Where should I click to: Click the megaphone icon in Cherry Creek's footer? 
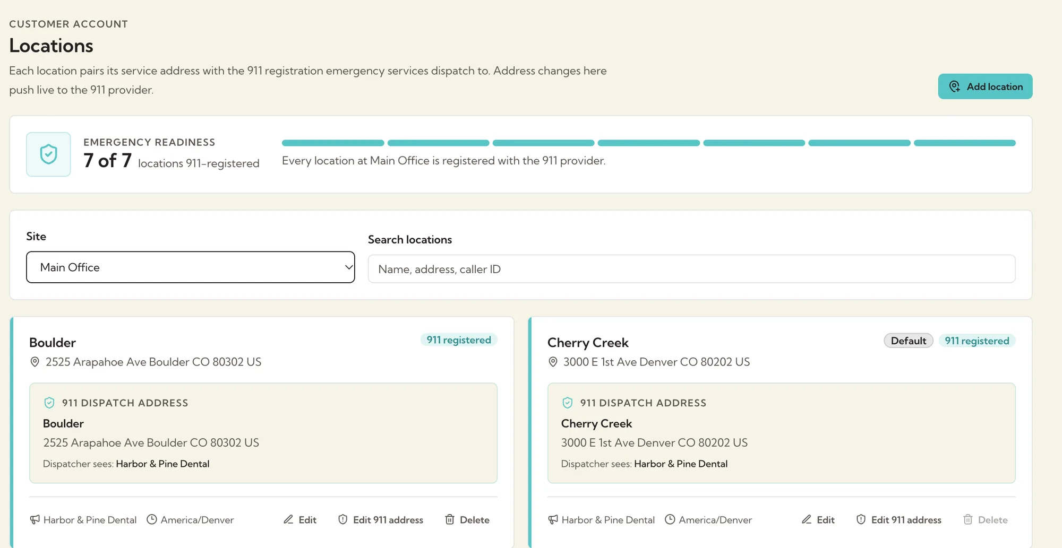553,520
